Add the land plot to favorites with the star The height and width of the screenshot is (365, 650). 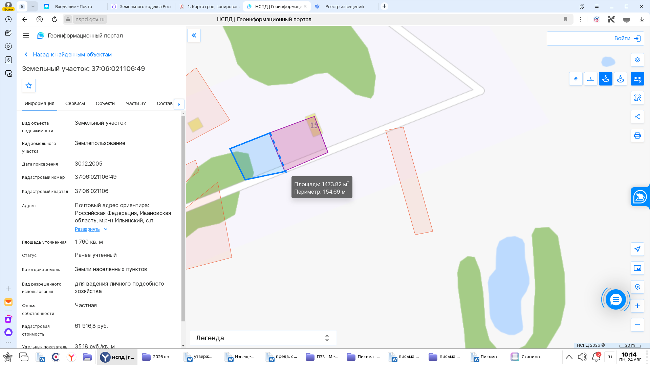(x=29, y=86)
